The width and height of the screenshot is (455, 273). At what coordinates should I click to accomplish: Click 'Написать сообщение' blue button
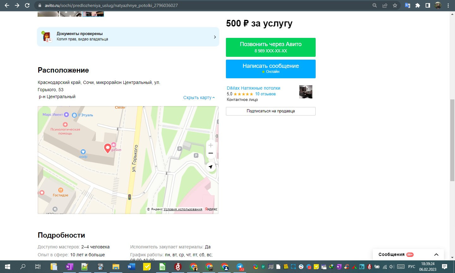point(271,69)
